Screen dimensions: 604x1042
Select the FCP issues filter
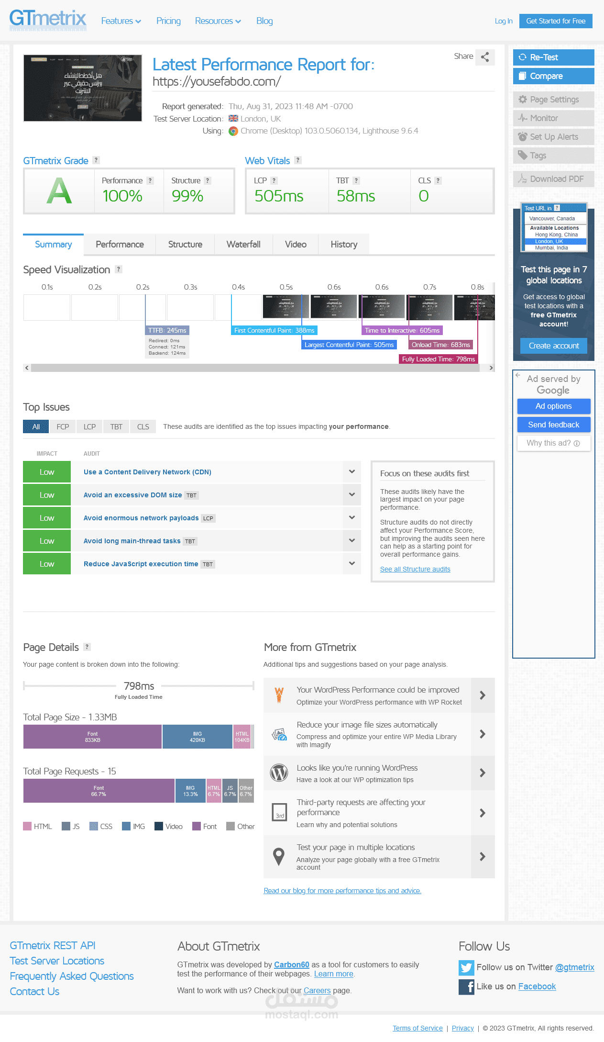pyautogui.click(x=63, y=426)
